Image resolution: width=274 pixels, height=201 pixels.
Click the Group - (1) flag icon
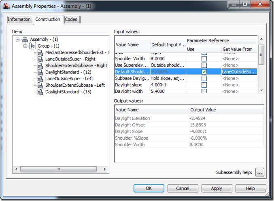33,46
